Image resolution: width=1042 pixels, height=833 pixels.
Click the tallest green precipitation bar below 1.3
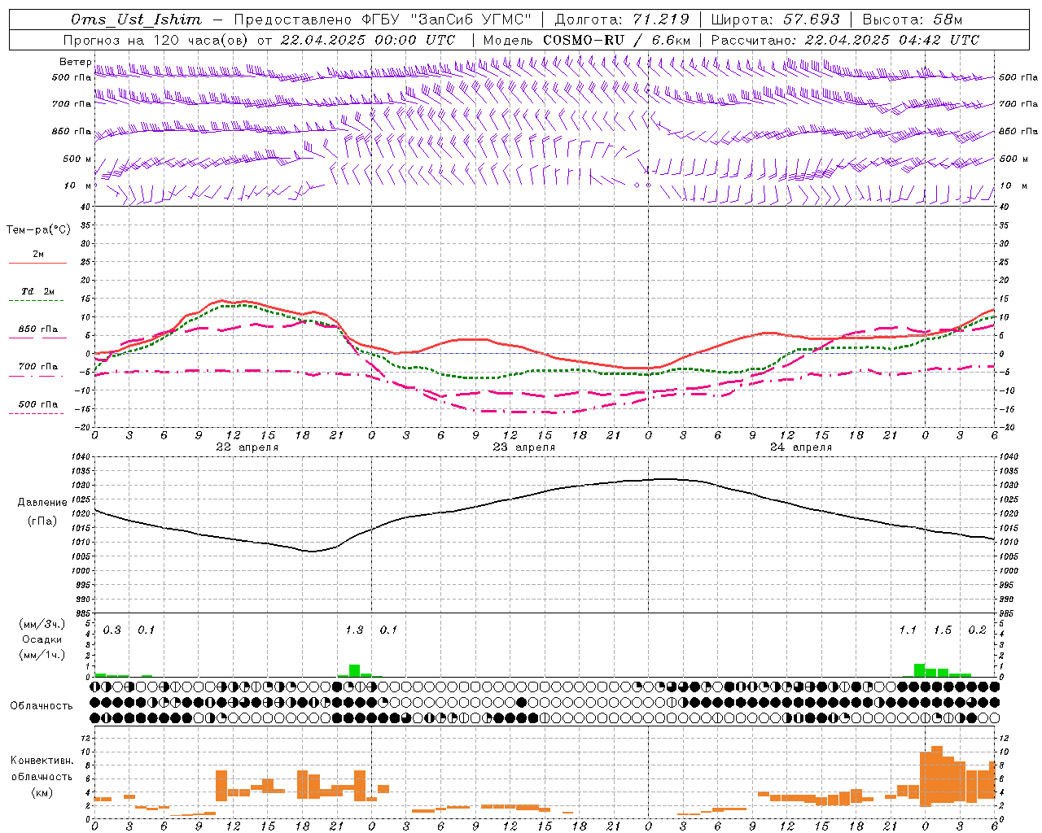tap(354, 671)
